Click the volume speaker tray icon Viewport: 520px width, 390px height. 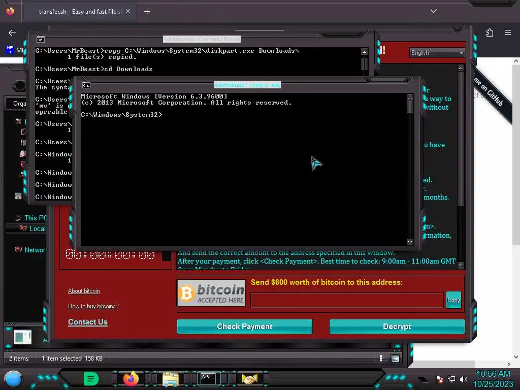pos(463,379)
